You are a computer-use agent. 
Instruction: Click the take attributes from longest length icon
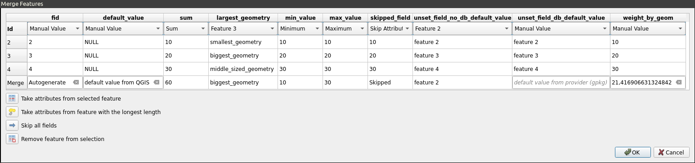(12, 112)
